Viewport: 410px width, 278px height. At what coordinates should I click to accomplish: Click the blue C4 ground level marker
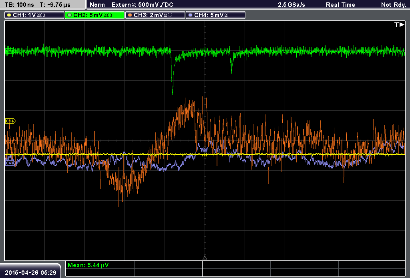pos(10,163)
